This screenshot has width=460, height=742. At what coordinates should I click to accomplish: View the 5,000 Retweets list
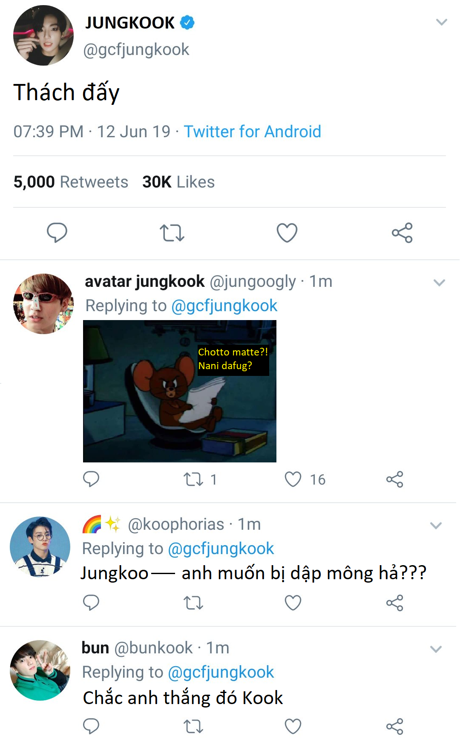coord(71,182)
